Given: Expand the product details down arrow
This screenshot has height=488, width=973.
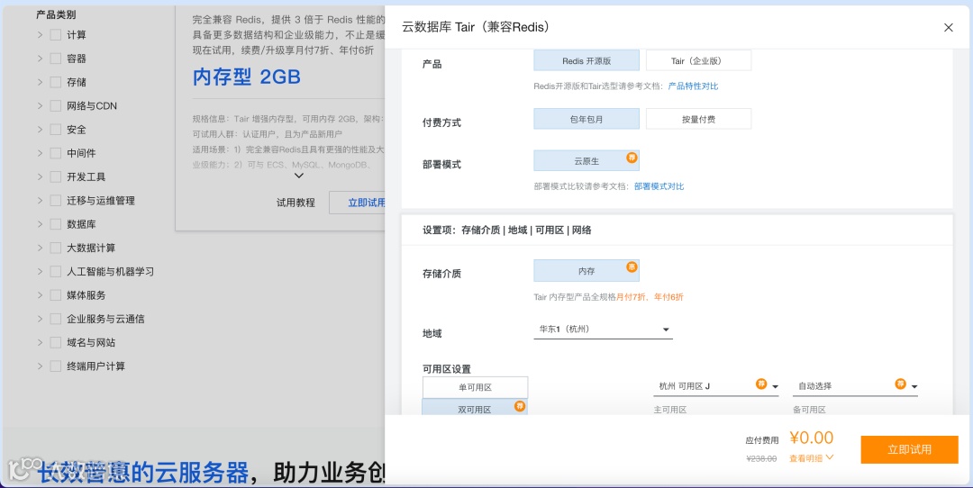Looking at the screenshot, I should [298, 176].
